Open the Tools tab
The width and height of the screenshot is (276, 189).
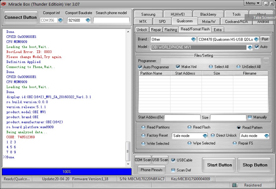tap(236, 14)
